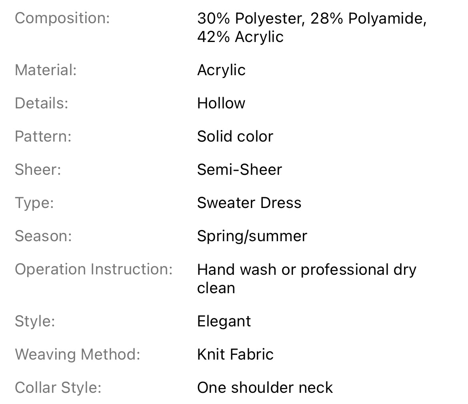Click the Operation Instruction label

[94, 269]
